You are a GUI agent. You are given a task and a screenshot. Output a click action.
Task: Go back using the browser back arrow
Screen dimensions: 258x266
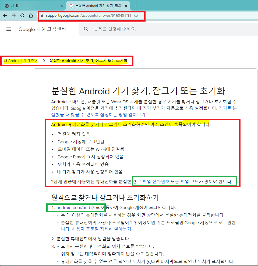pyautogui.click(x=5, y=15)
